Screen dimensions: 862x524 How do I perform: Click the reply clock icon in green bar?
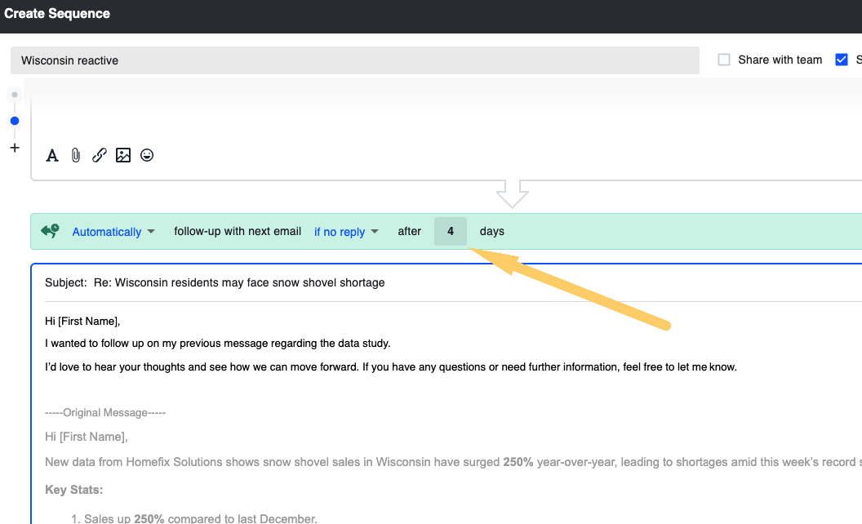pyautogui.click(x=50, y=232)
